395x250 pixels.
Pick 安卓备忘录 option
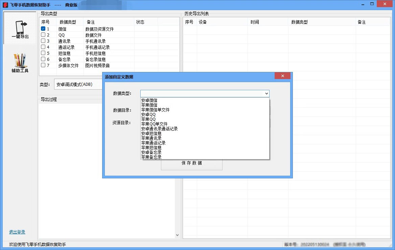tap(205, 153)
